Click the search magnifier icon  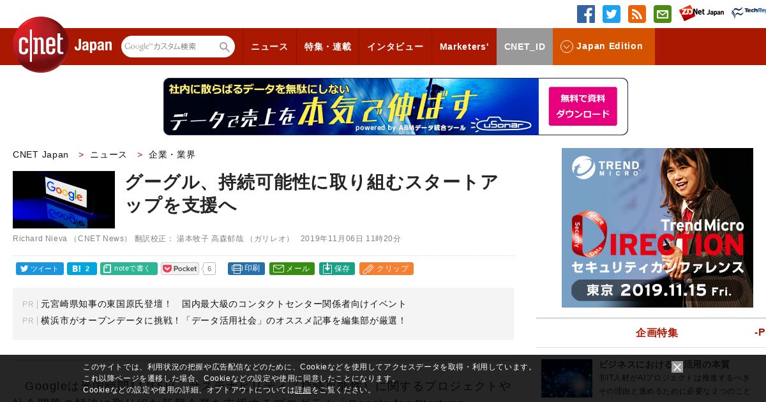coord(225,47)
